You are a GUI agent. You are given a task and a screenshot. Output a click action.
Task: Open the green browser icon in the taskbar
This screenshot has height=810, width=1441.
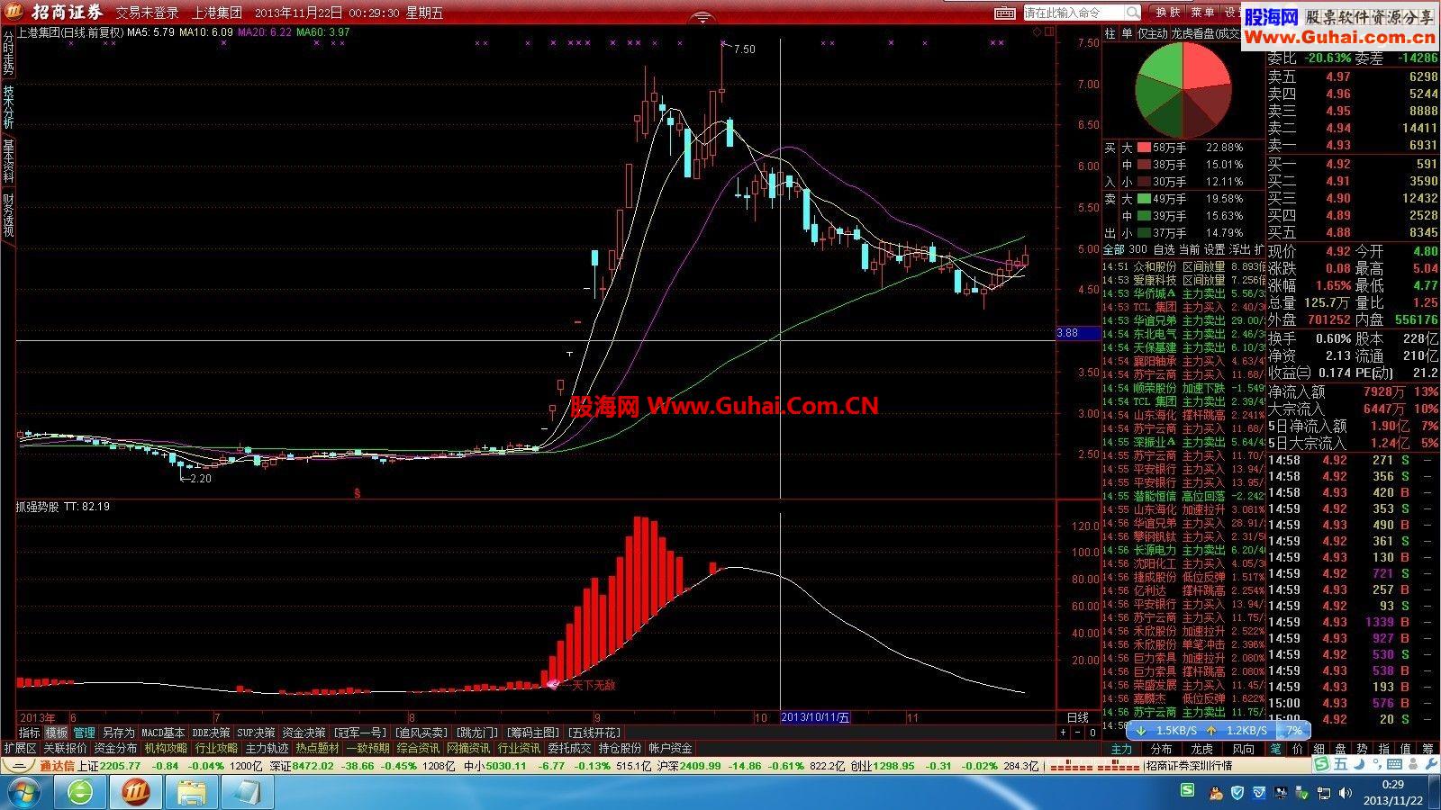80,792
